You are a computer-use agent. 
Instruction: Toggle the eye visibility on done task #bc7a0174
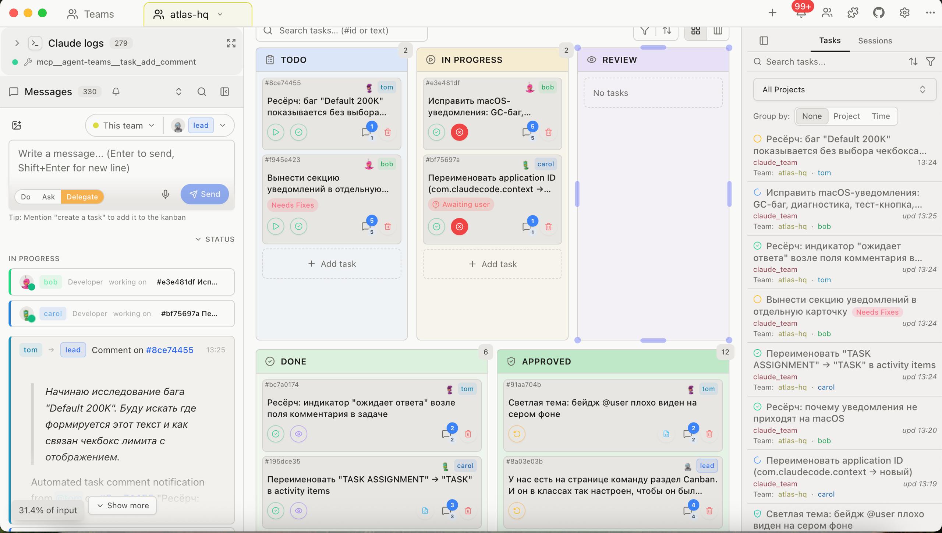pos(298,434)
